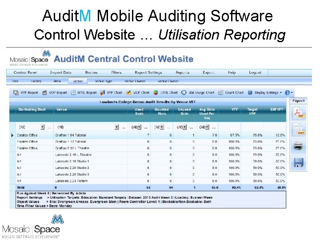Image resolution: width=320 pixels, height=240 pixels.
Task: Export results to PDF
Action: 298,113
